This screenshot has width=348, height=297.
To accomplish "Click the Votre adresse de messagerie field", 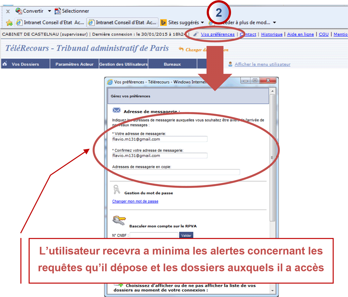I will (160, 139).
